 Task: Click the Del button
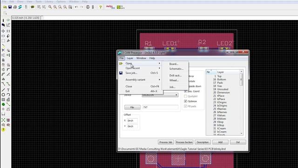[x=238, y=142]
